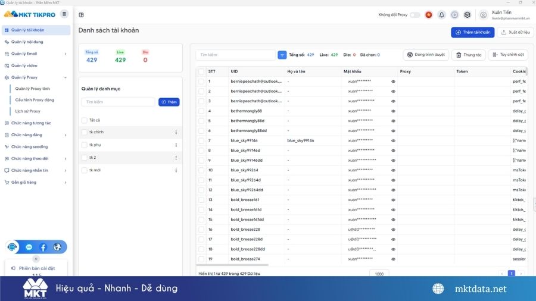Toggle the sidebar panel layout icon
This screenshot has width=536, height=301.
(82, 15)
